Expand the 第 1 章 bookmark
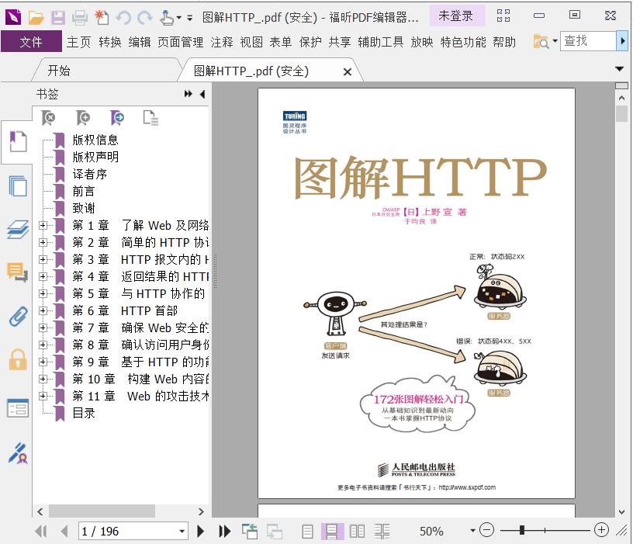Screen dimensions: 633x544 (x=43, y=225)
